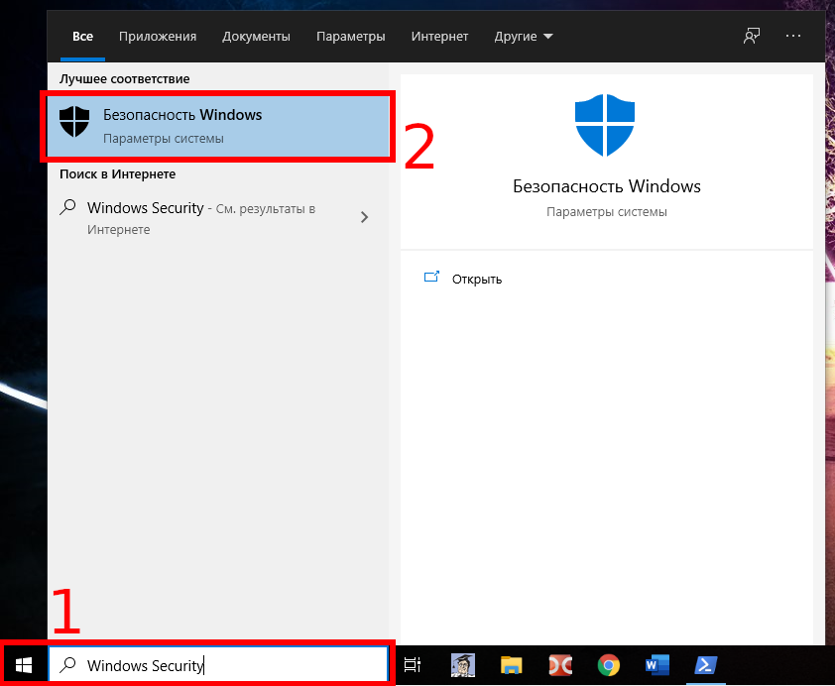Viewport: 835px width, 686px height.
Task: Open the three-dot options menu
Action: click(x=792, y=37)
